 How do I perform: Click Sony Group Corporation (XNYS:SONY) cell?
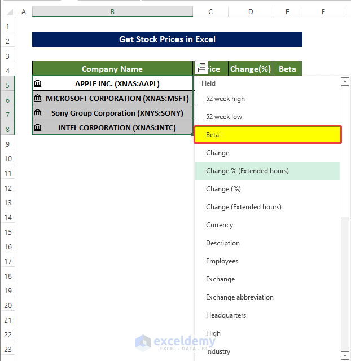[112, 113]
